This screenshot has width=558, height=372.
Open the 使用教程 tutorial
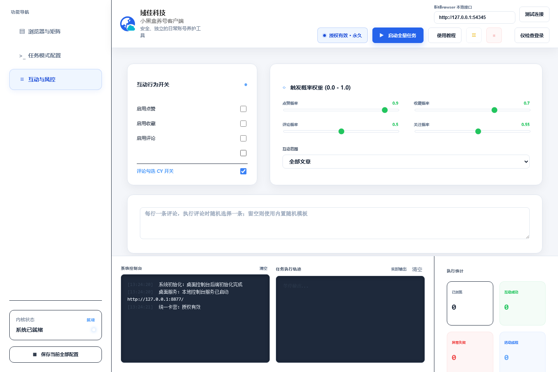coord(445,35)
